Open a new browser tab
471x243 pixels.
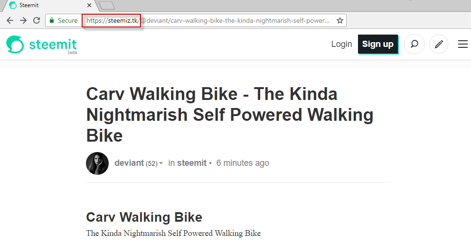(x=107, y=5)
